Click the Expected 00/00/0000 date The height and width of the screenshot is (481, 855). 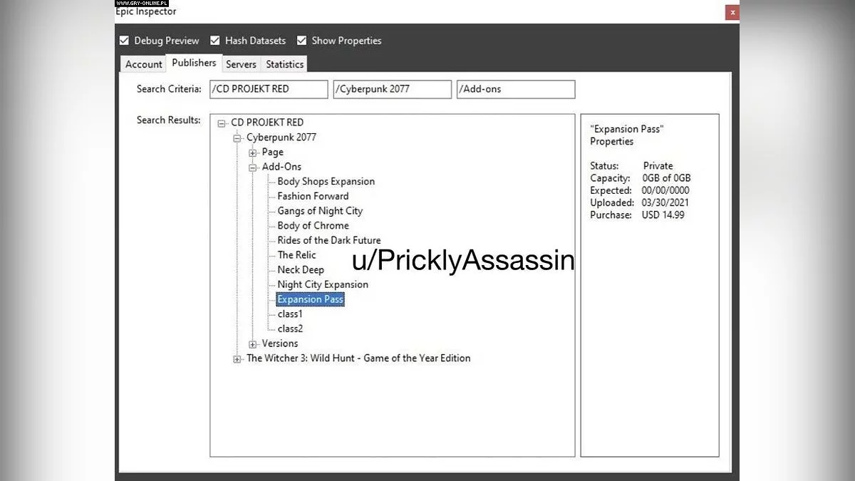tap(665, 190)
